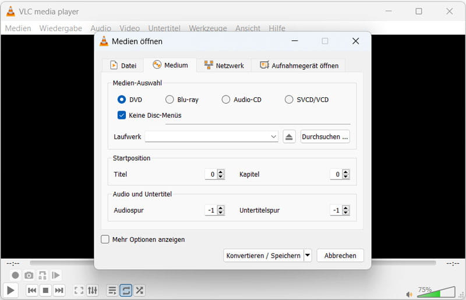Cancel the dialog with Abbrechen

(340, 255)
